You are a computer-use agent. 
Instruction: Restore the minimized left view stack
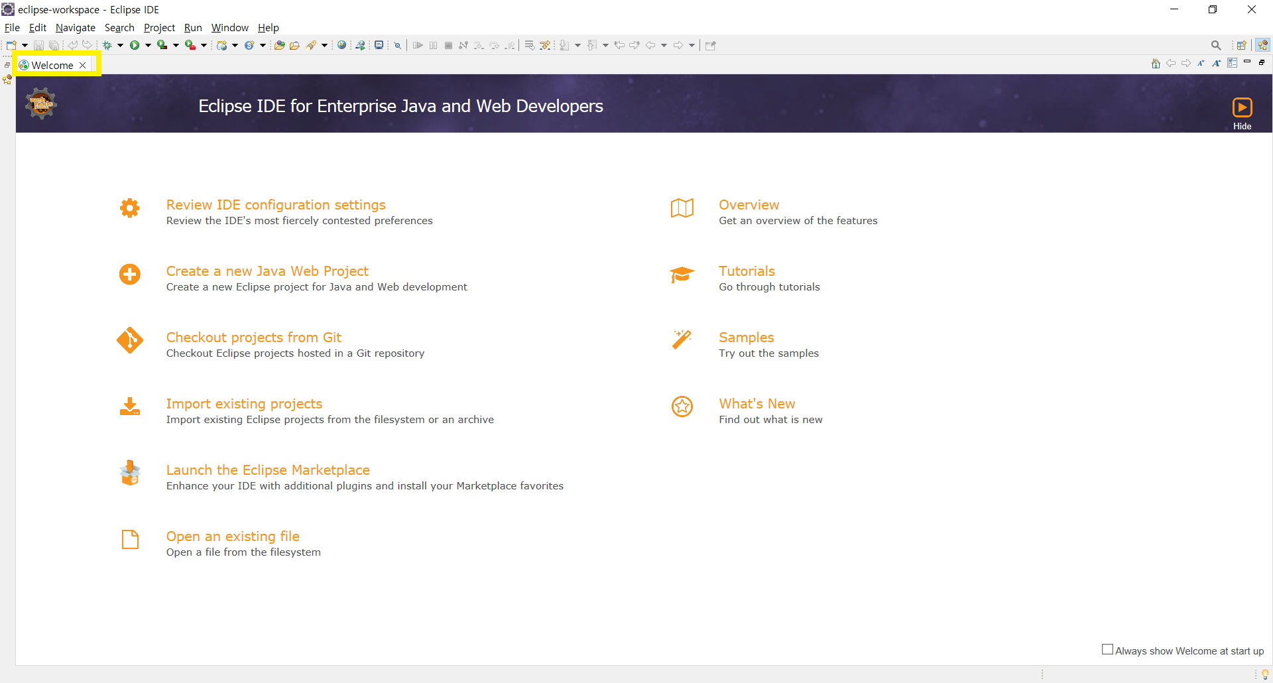point(7,65)
